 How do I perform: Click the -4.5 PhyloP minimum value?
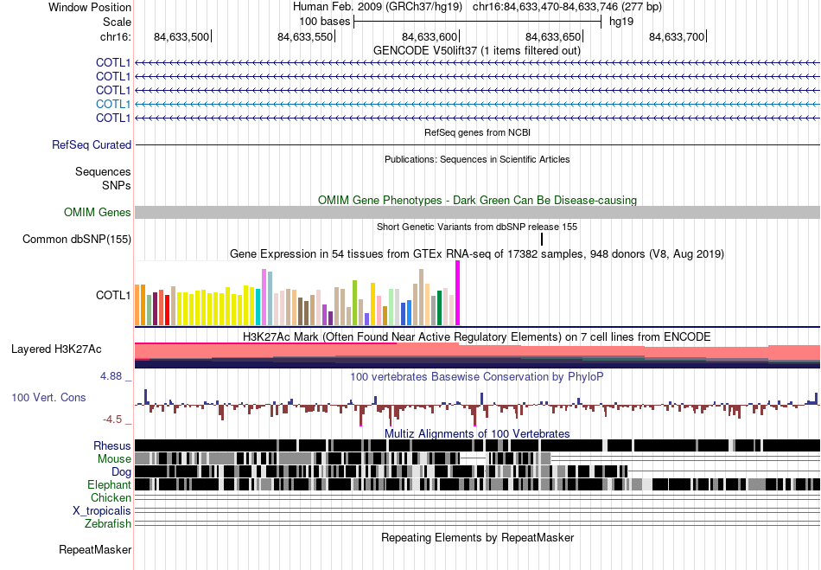112,419
